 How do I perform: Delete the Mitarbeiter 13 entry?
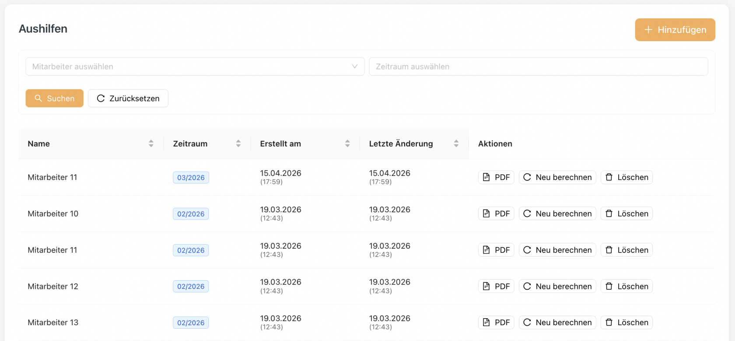point(626,323)
